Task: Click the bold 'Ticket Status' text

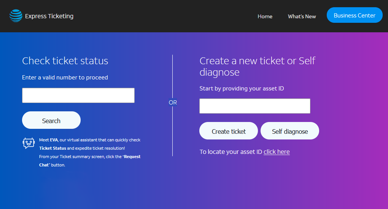Action: click(52, 148)
